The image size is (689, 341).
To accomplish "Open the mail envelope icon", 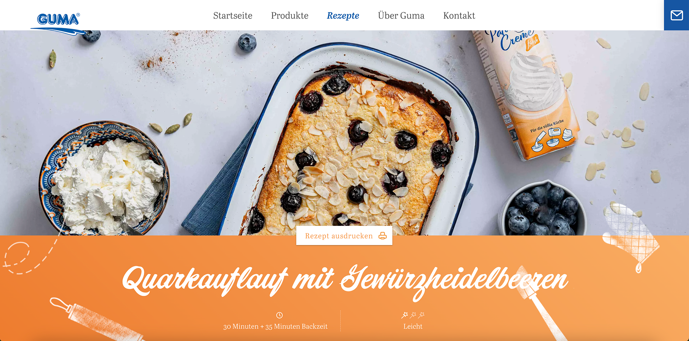I will pos(676,15).
